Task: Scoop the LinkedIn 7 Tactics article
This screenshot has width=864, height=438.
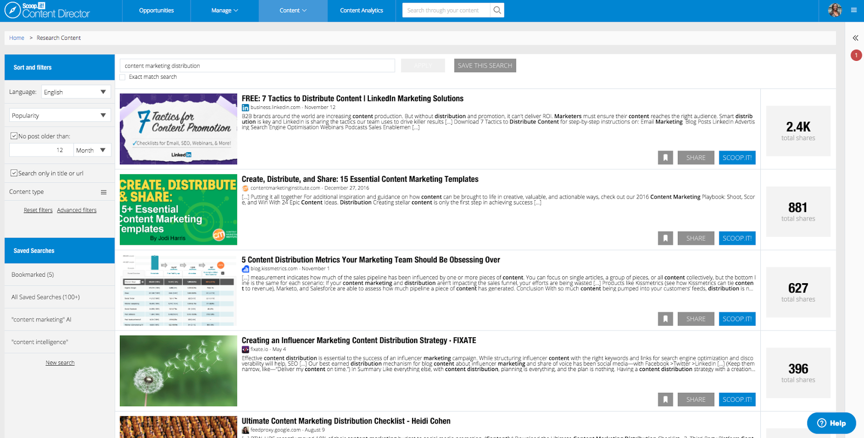Action: (737, 158)
